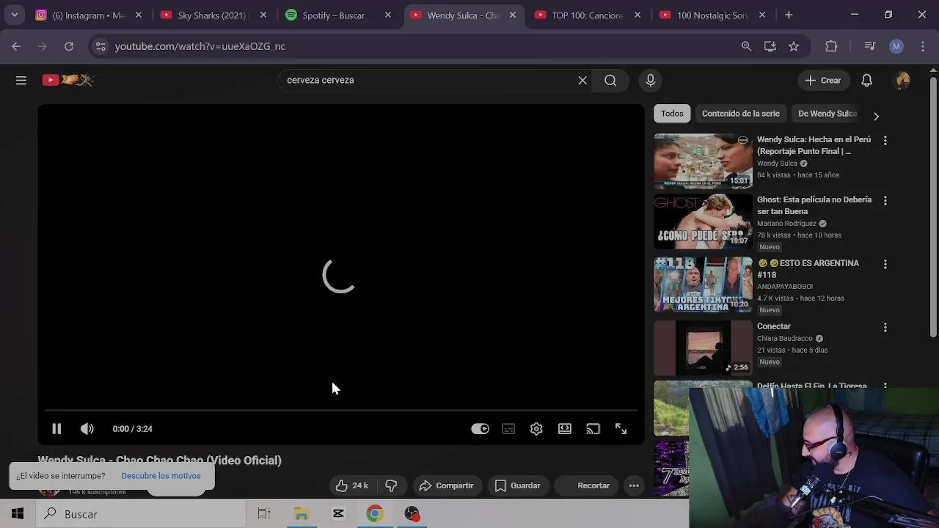Screen dimensions: 939x528
Task: Open the Conectar video thumbnail
Action: coord(703,348)
